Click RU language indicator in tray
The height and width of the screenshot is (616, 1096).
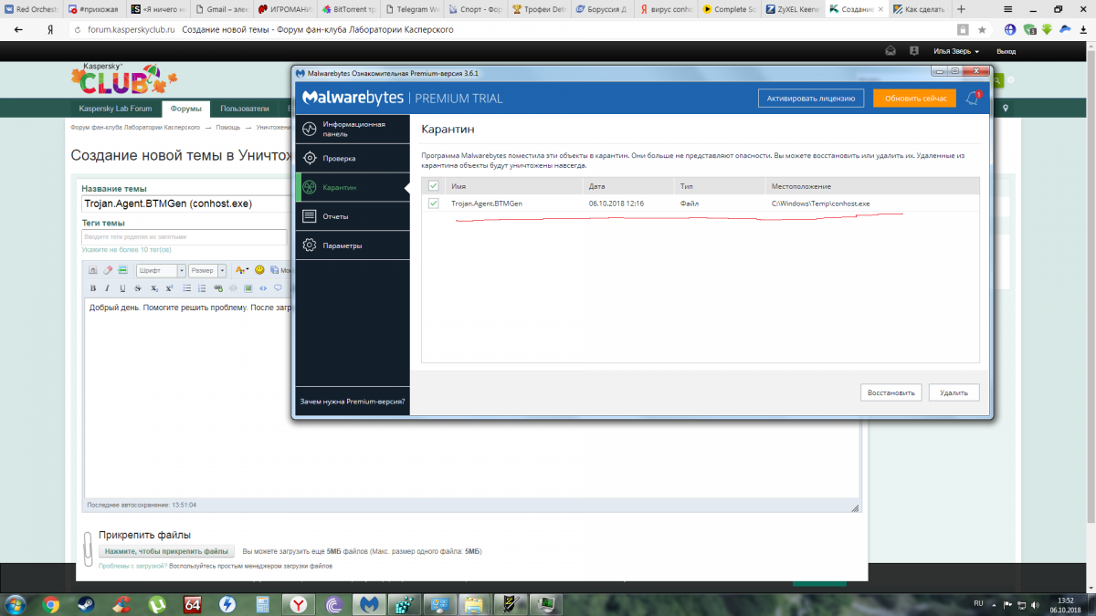[x=978, y=603]
